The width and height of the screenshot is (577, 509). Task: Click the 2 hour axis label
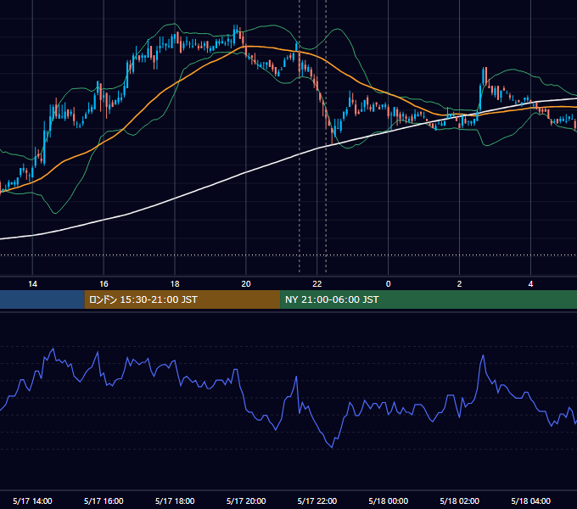pos(459,284)
